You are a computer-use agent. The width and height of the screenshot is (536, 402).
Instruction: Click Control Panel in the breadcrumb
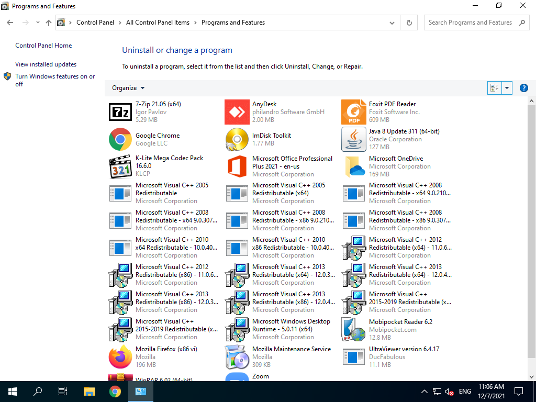pos(95,23)
